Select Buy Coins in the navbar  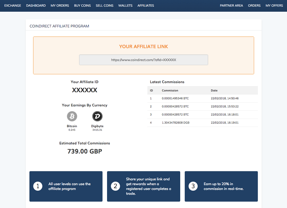coord(82,6)
